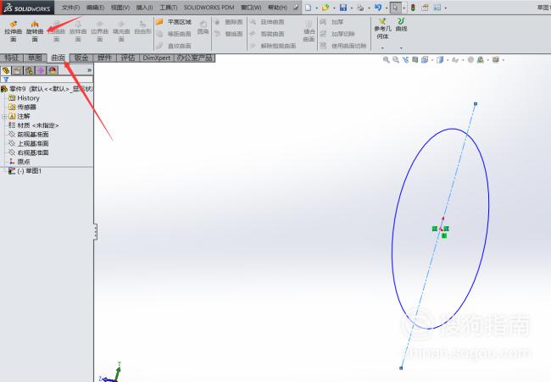Open the 工具(T) menu
This screenshot has height=382, width=551.
169,8
